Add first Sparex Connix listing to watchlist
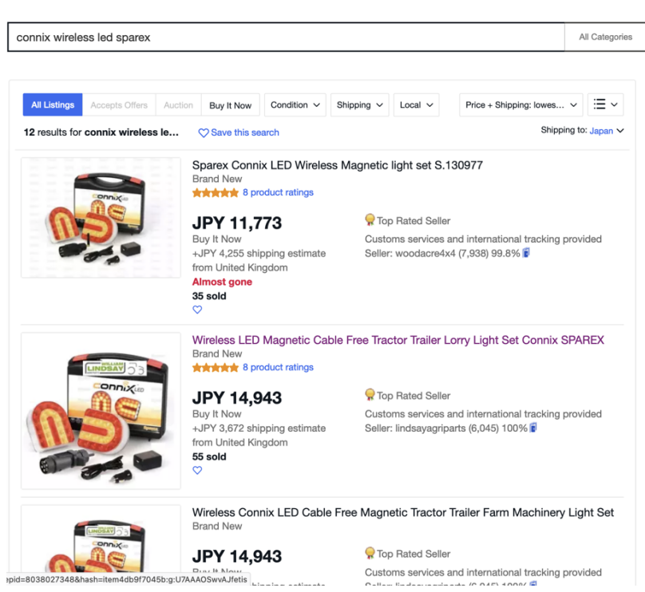 point(197,310)
